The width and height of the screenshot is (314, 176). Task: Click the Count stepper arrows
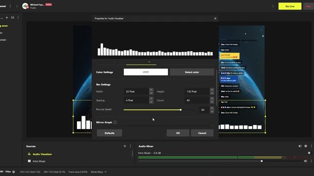coord(212,100)
